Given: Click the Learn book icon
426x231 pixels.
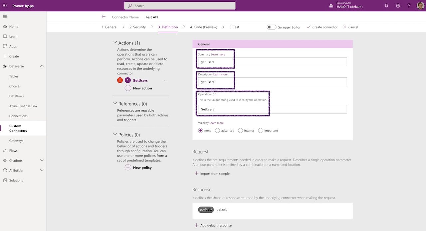Looking at the screenshot, I should click(5, 36).
